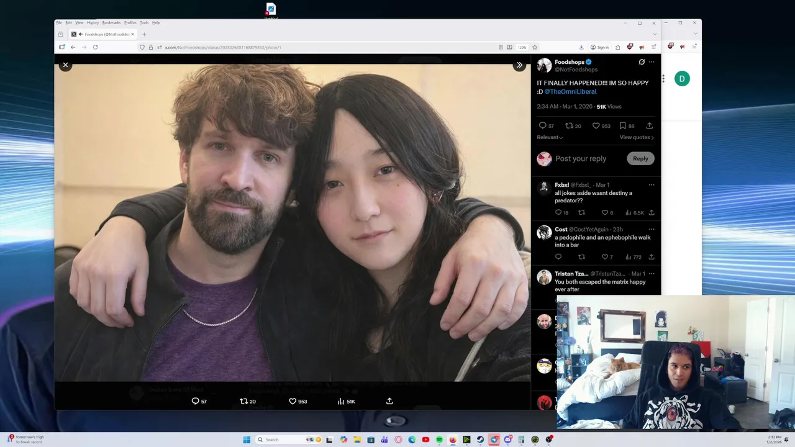
Task: Repost Cost's reply
Action: tap(581, 257)
